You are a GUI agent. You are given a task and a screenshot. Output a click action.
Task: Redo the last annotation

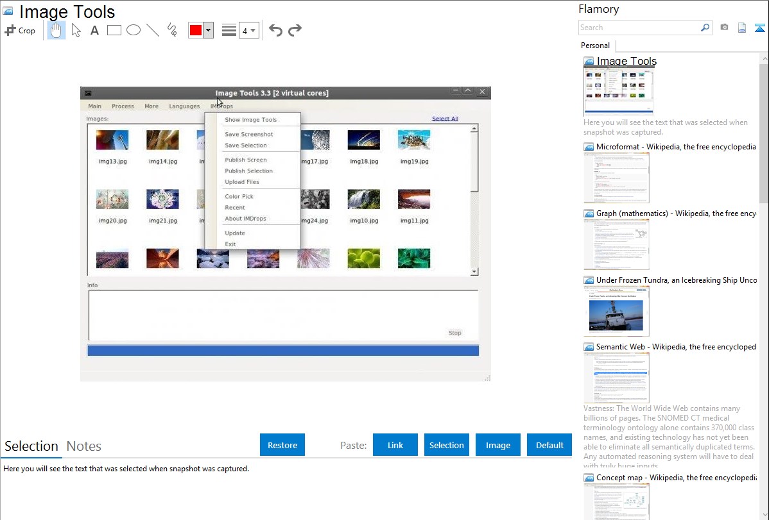point(295,30)
